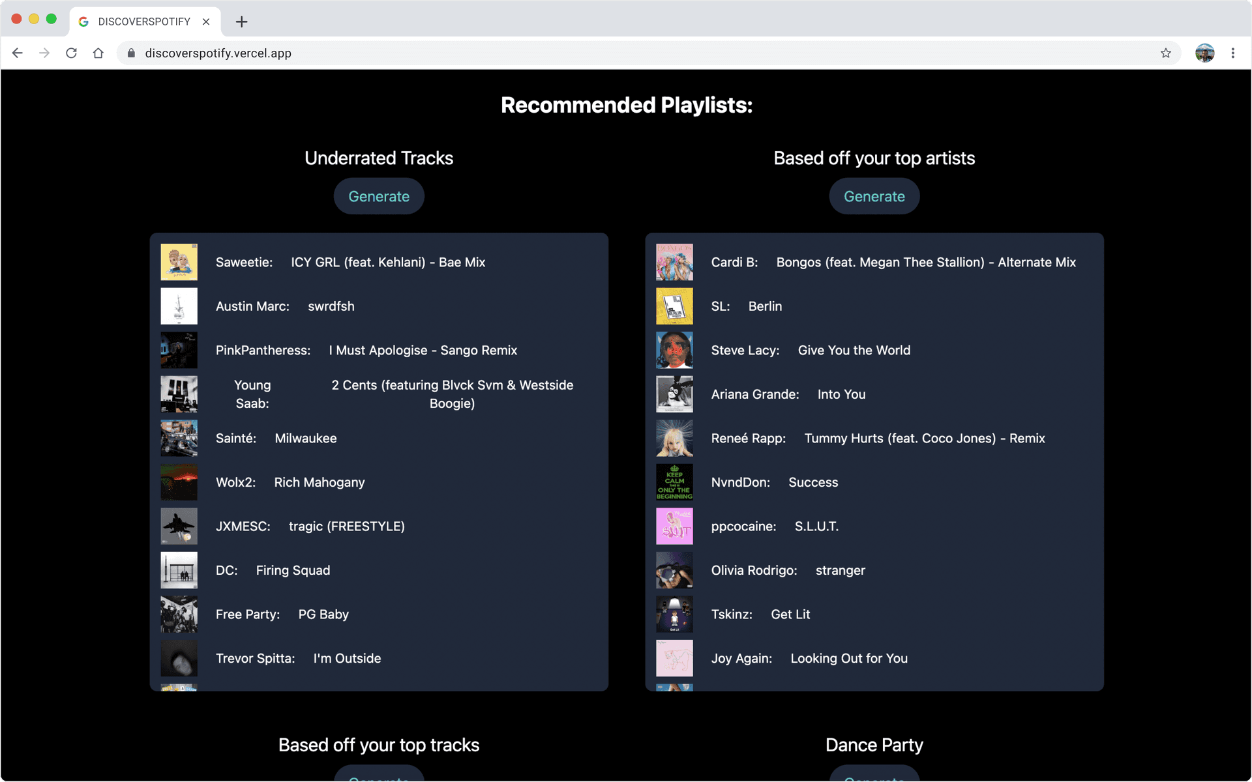Select track title 'Berlin'
This screenshot has height=782, width=1252.
pos(765,306)
